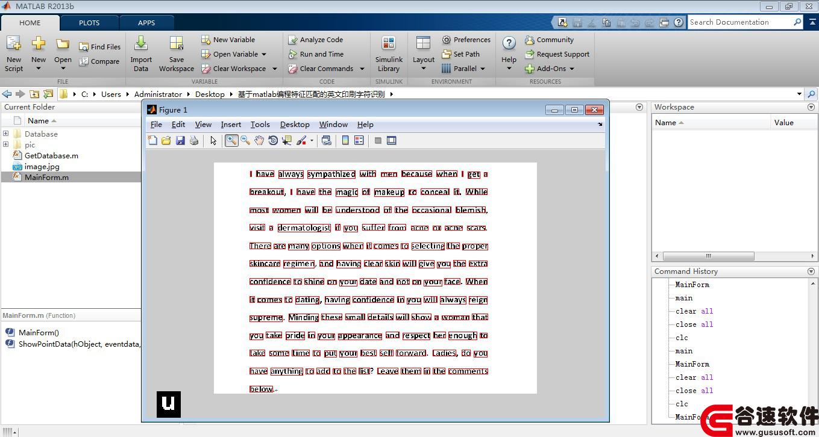Click the Compare button
This screenshot has width=819, height=437.
[99, 61]
